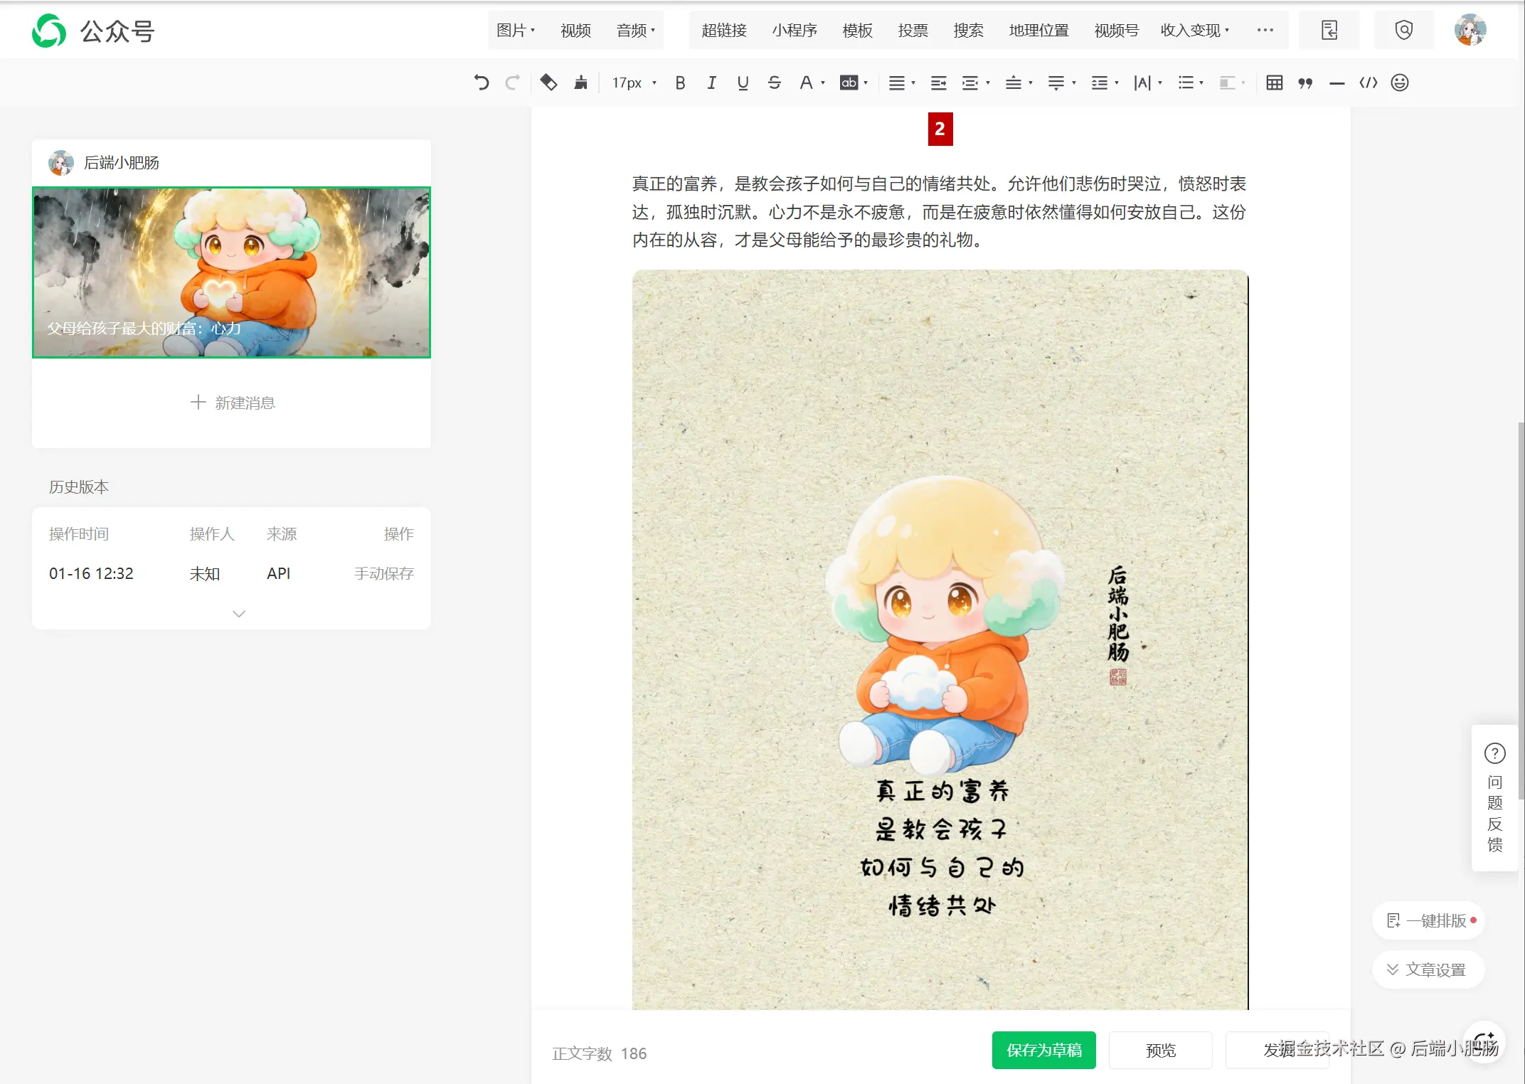Open the 图片 insert dropdown
The width and height of the screenshot is (1525, 1084).
pos(515,30)
